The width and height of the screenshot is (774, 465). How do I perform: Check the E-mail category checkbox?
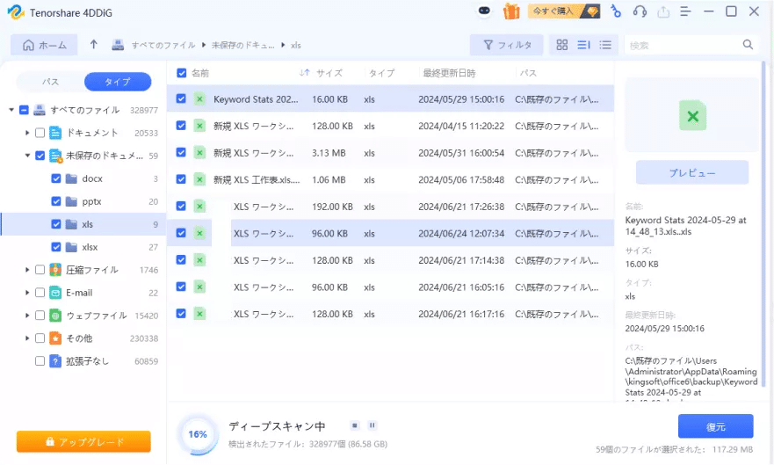pyautogui.click(x=40, y=293)
